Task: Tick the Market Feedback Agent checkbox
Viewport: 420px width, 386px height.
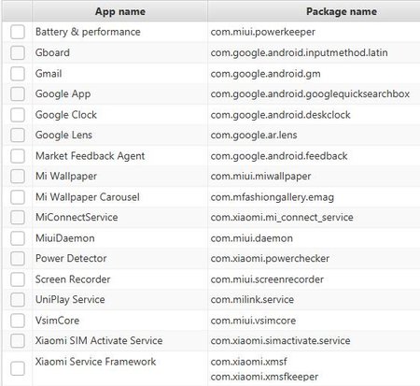Action: point(18,156)
